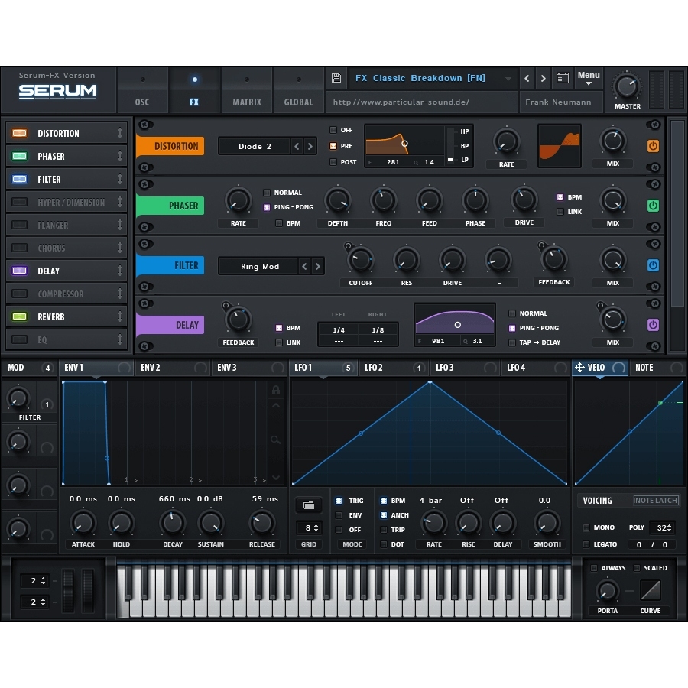Select next filter type arrow

[318, 266]
